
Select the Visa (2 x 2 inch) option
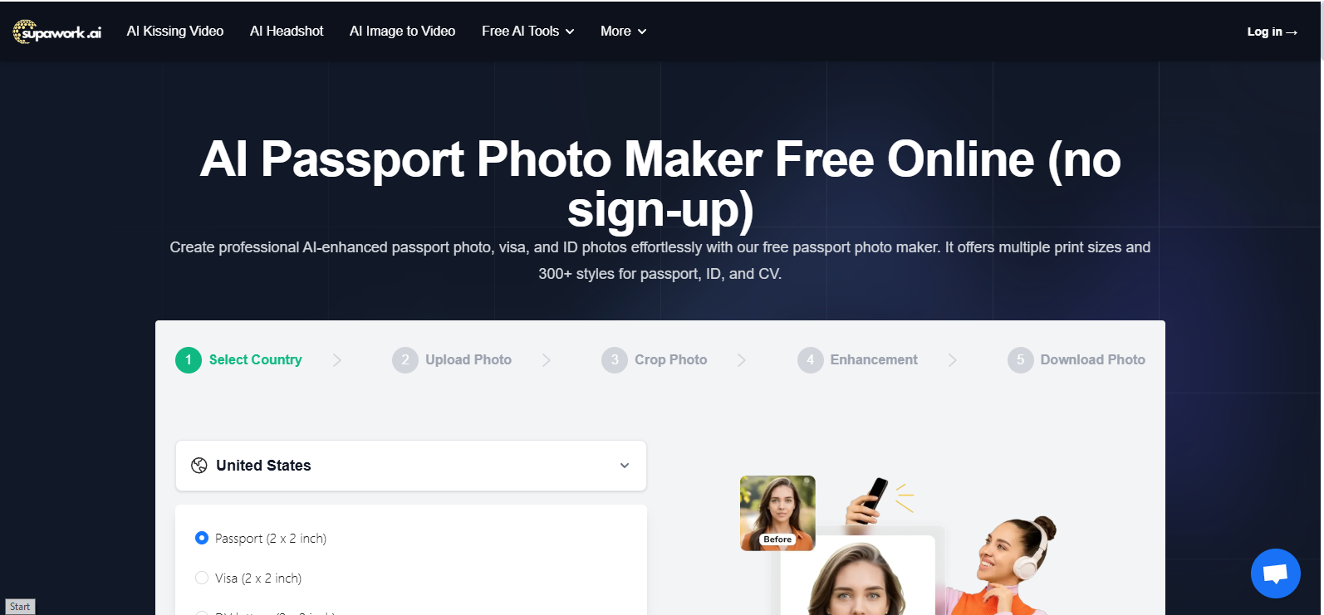[x=248, y=578]
